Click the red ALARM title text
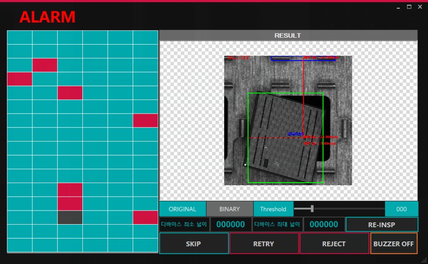 click(x=47, y=17)
